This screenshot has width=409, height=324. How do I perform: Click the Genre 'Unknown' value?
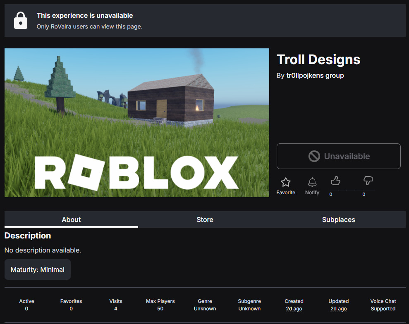(x=205, y=309)
